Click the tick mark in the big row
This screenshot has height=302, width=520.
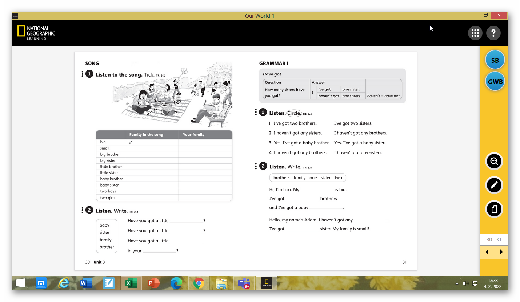tap(131, 142)
